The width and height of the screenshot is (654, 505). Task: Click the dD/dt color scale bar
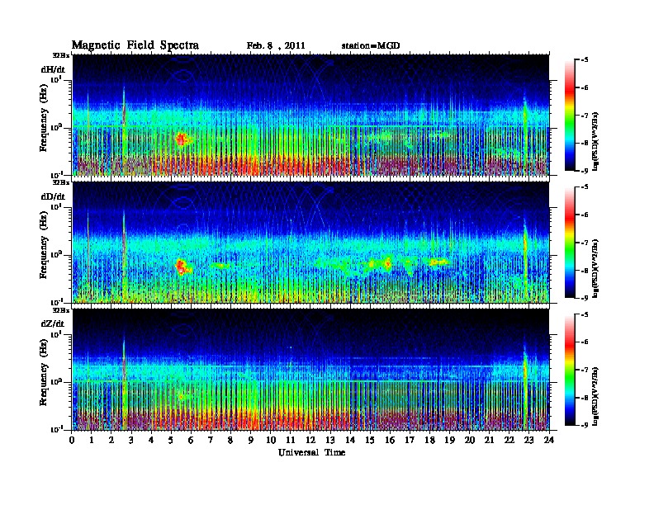pyautogui.click(x=570, y=243)
